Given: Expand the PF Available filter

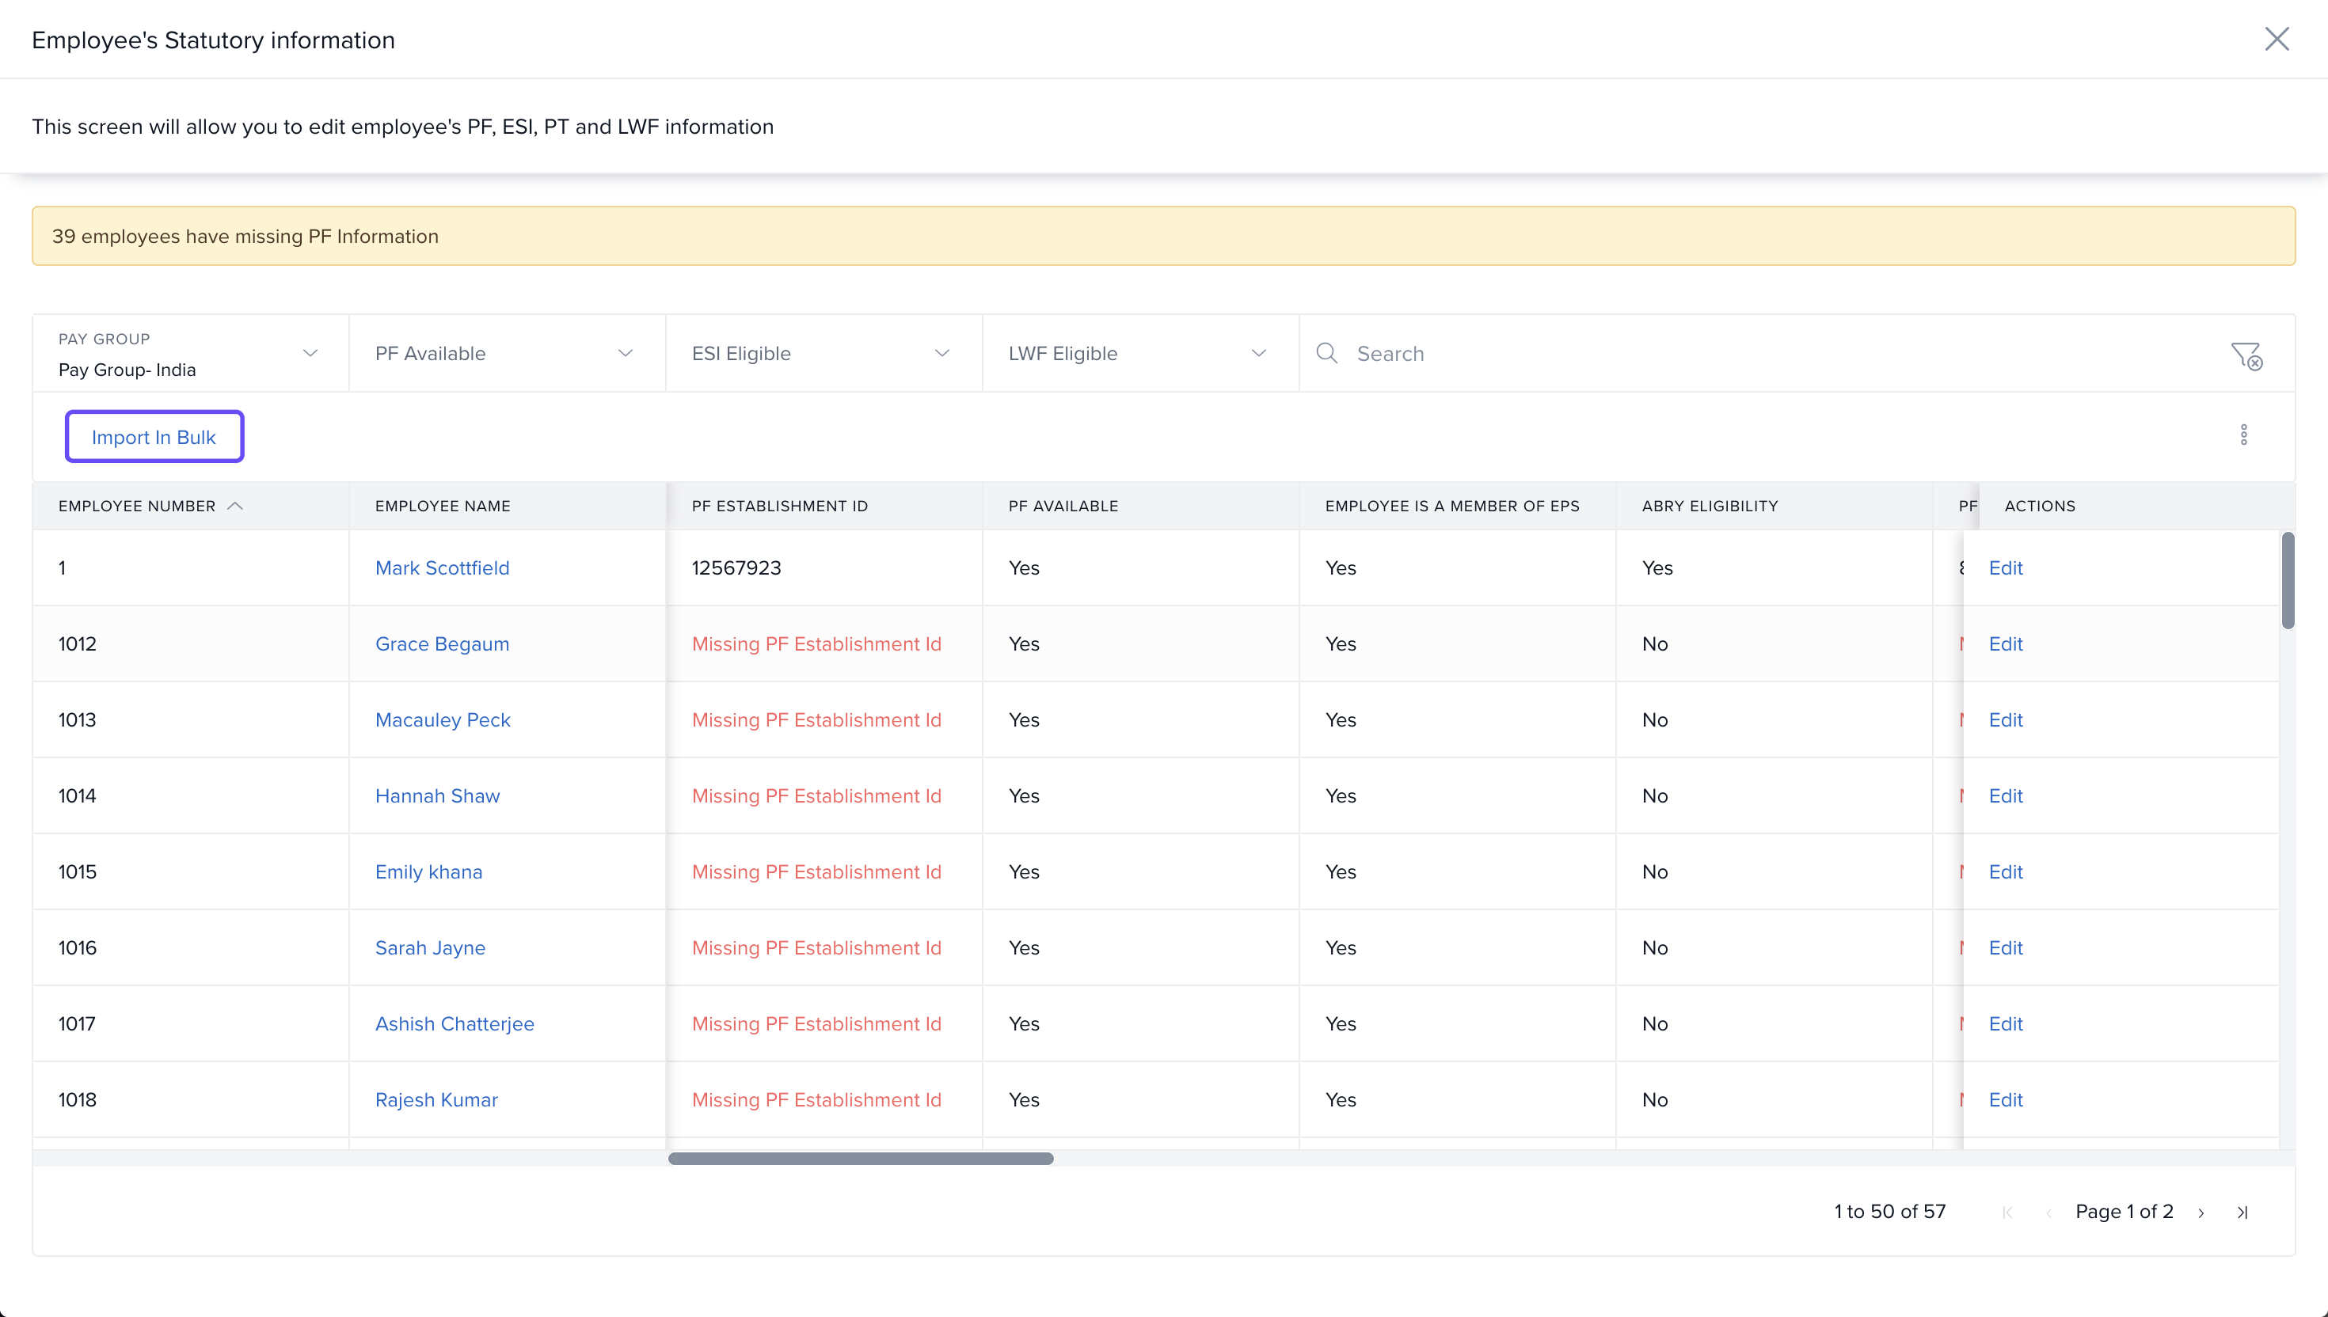Looking at the screenshot, I should pyautogui.click(x=505, y=354).
